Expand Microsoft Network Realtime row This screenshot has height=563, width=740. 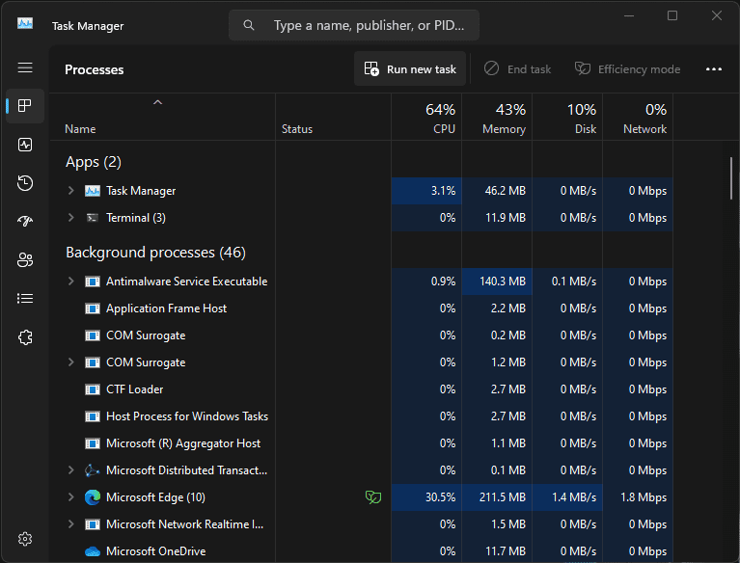click(70, 523)
